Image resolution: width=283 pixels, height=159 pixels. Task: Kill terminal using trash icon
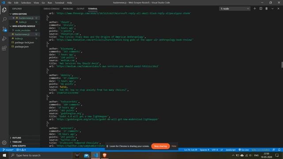[x=267, y=8]
